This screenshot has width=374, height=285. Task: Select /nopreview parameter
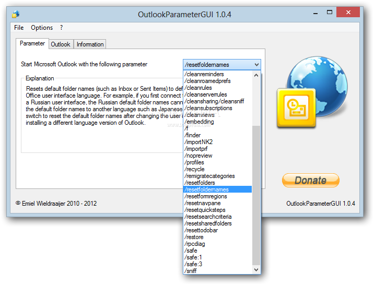pyautogui.click(x=217, y=156)
